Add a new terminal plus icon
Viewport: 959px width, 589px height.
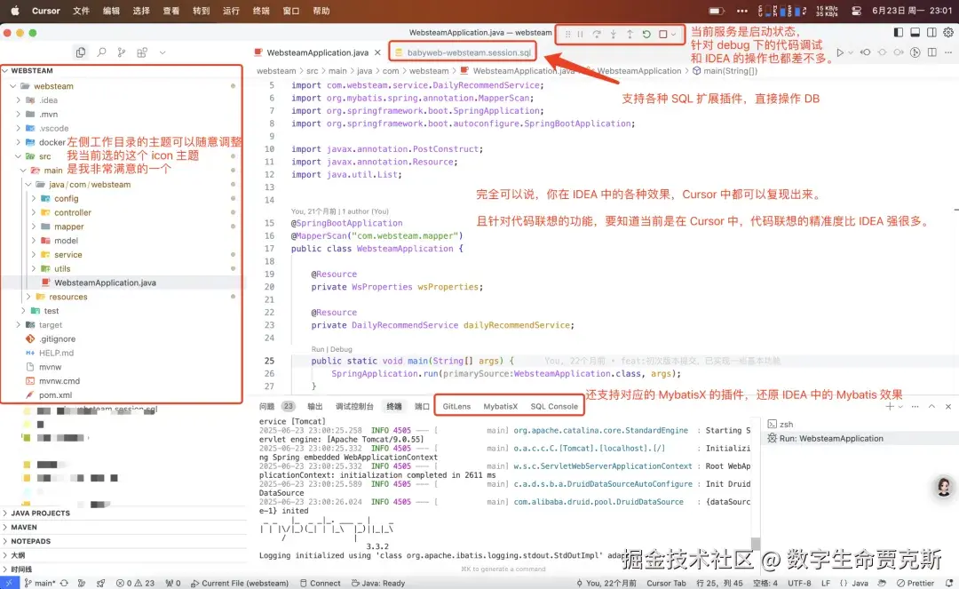click(890, 407)
